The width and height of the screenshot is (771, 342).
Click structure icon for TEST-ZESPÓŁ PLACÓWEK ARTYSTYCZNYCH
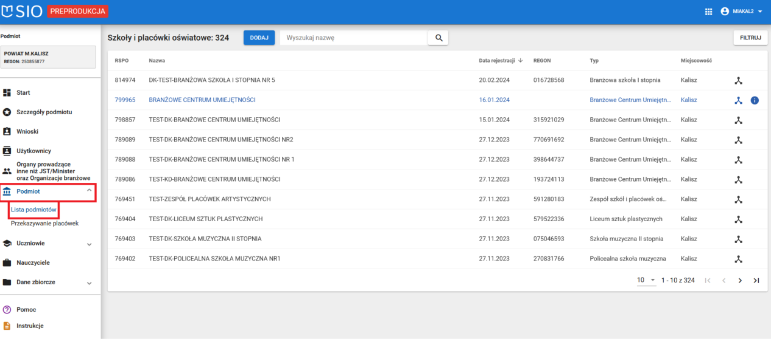pos(738,199)
